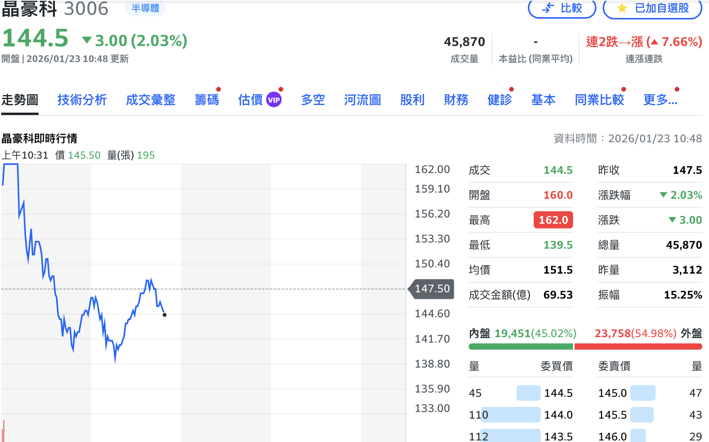
Task: Expand the 更多... menu
Action: 660,100
